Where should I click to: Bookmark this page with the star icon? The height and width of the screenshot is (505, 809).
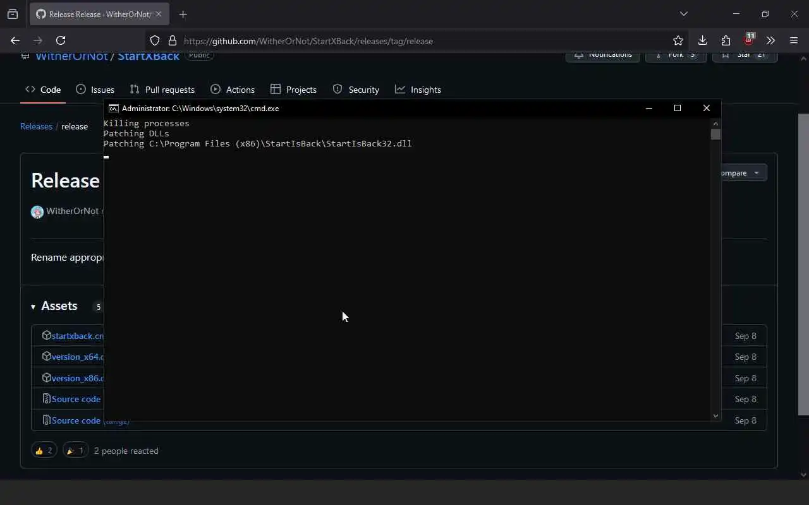click(678, 40)
